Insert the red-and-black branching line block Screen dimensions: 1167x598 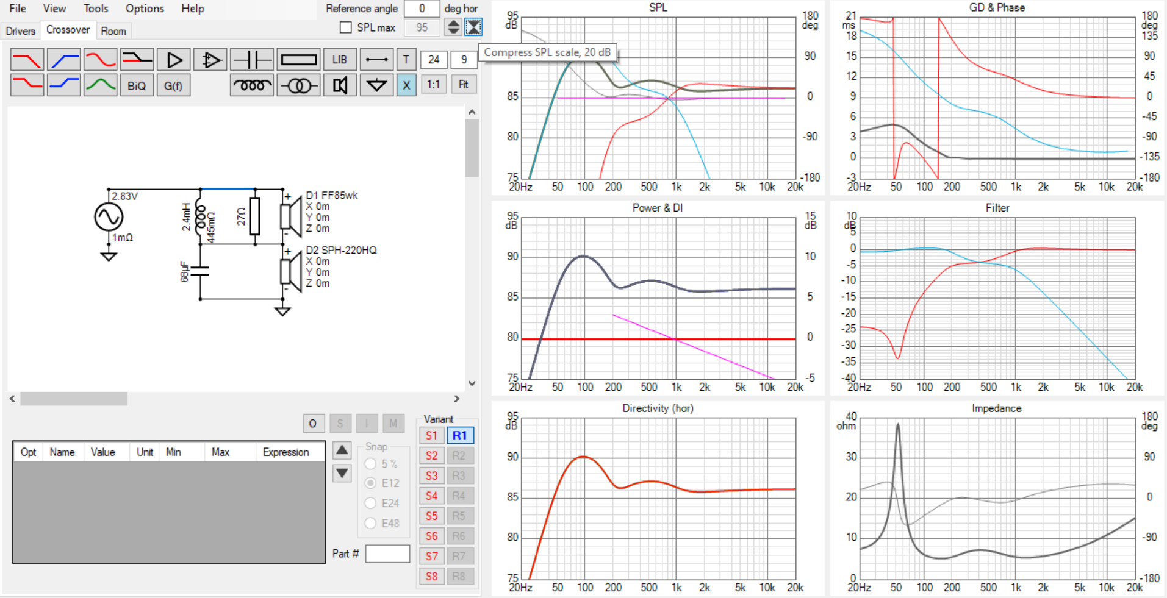[x=137, y=60]
